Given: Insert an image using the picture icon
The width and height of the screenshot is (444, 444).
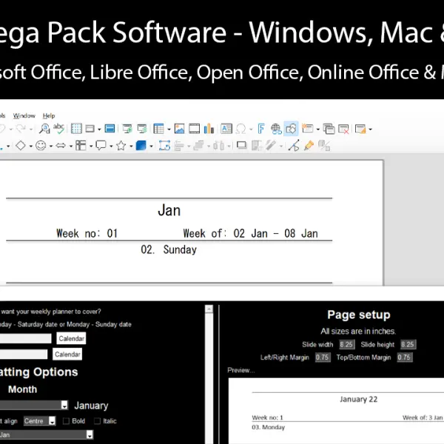Looking at the screenshot, I should [179, 129].
